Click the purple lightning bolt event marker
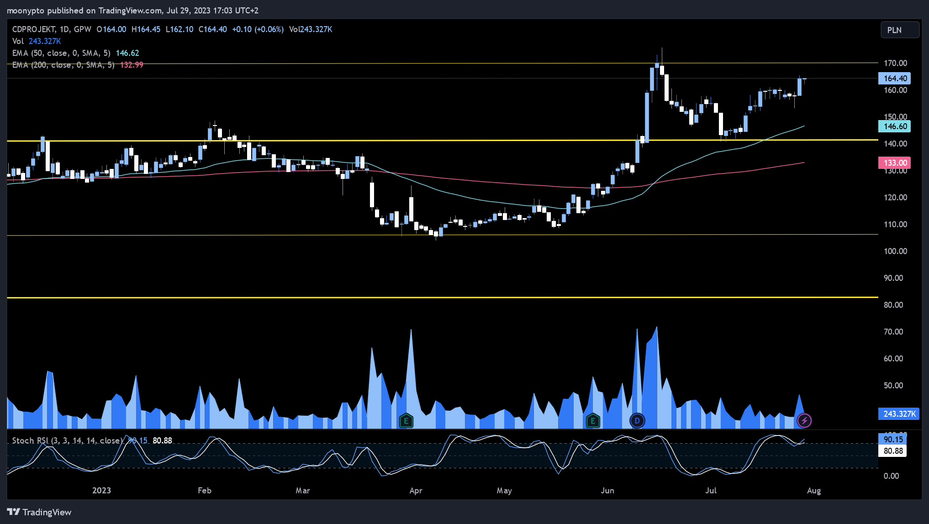This screenshot has height=524, width=929. point(804,420)
